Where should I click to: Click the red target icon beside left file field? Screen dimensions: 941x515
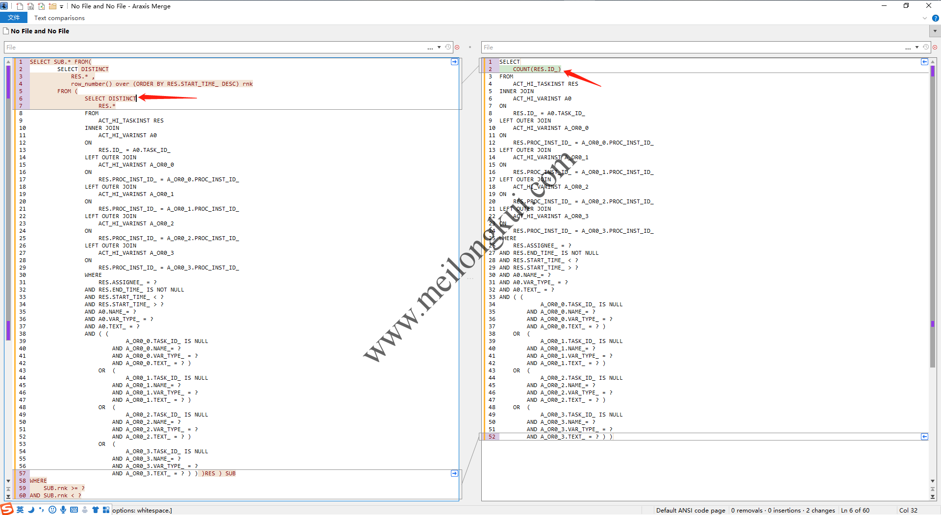[x=457, y=48]
